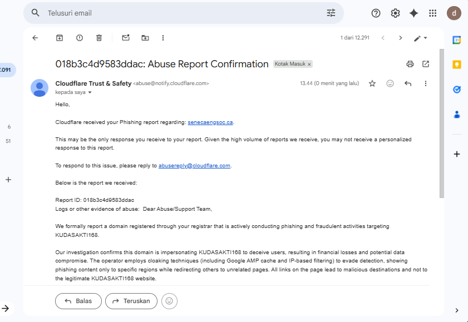Screen dimensions: 468x322
Task: Add emoji reaction next to Teruskan
Action: 169,301
